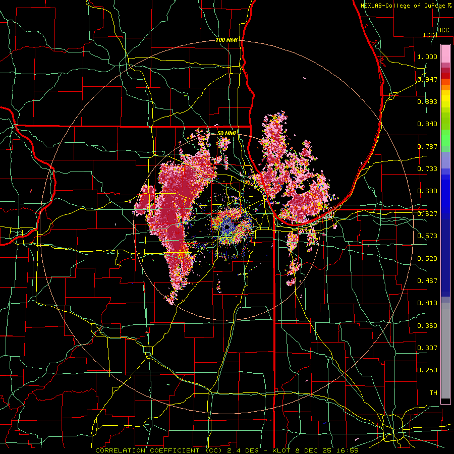Click the TH threshold label

pos(433,393)
